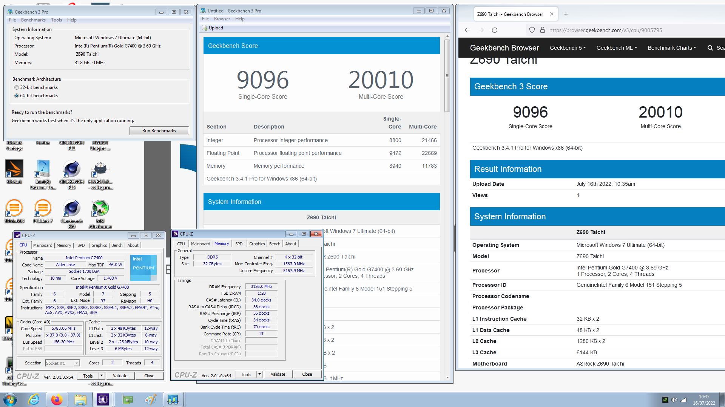Screen dimensions: 725x407
Task: Open Internet Explorer from the taskbar
Action: (x=34, y=399)
